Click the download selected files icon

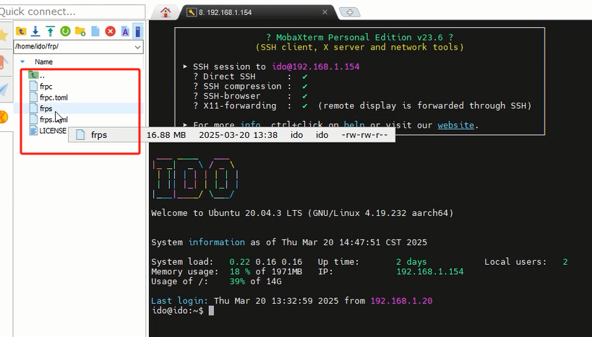click(x=35, y=31)
